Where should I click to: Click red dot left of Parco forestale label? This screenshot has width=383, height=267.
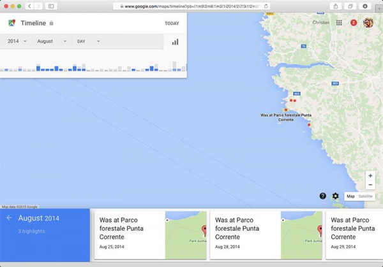pyautogui.click(x=286, y=110)
